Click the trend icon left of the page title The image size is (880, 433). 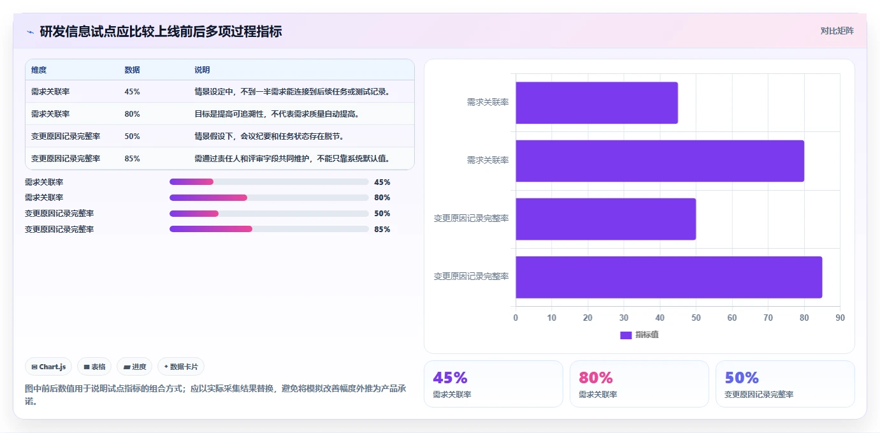click(30, 32)
